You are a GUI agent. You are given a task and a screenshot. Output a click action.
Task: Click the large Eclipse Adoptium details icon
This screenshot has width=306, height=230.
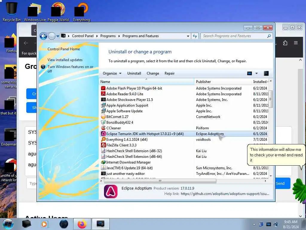point(111,191)
